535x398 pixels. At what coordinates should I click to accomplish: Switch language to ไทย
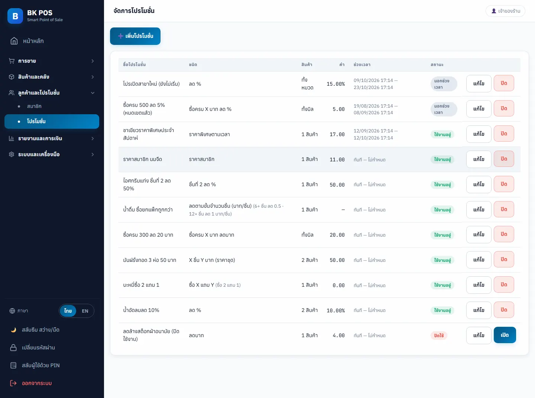(68, 311)
